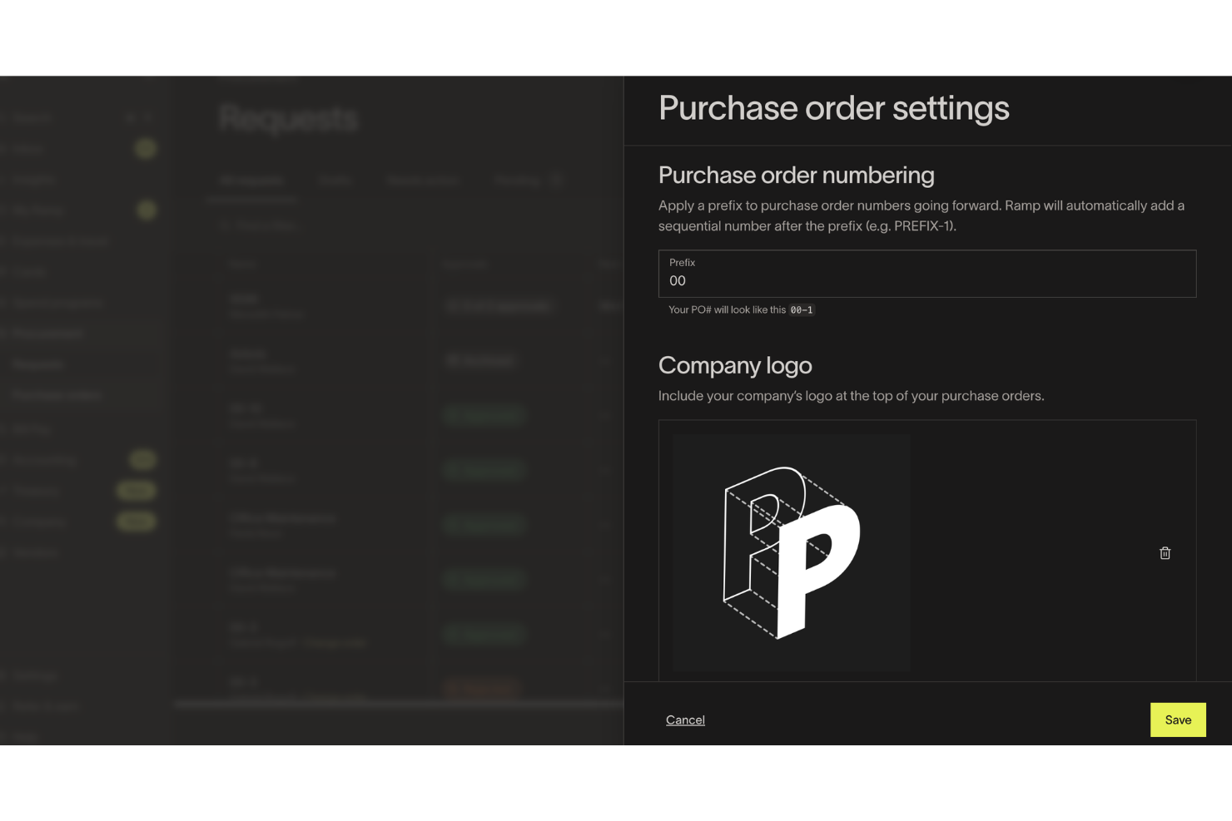The width and height of the screenshot is (1232, 821).
Task: Cancel the purchase order settings changes
Action: point(685,720)
